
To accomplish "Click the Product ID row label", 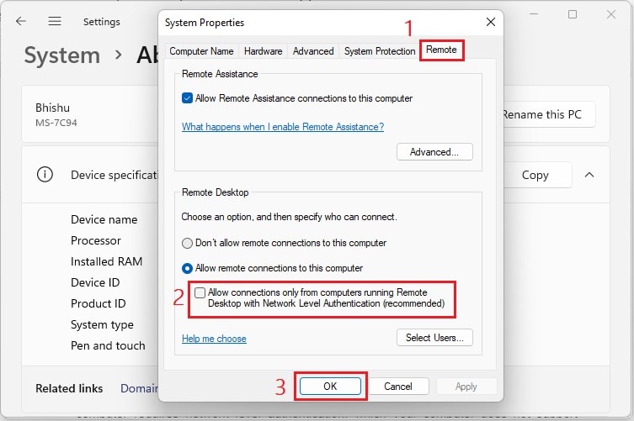I will [x=99, y=303].
